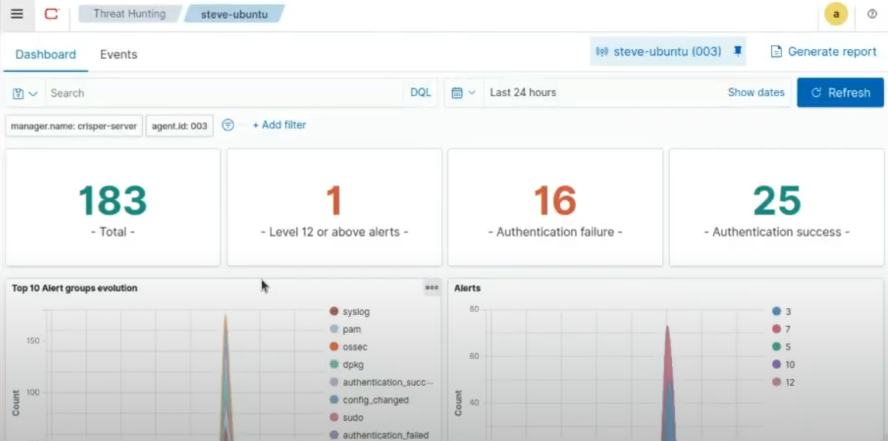Open the hamburger navigation menu
Screen dimensions: 888x441
pyautogui.click(x=17, y=14)
